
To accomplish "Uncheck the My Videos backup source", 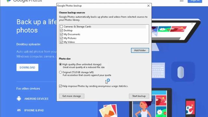I will (x=61, y=42).
